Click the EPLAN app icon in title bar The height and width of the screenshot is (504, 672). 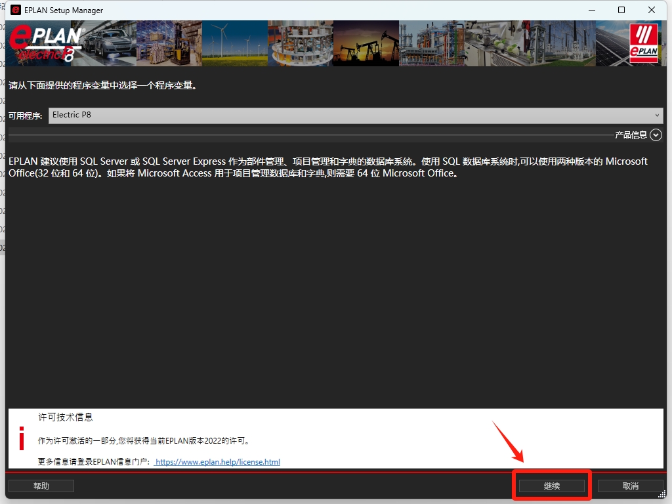16,10
